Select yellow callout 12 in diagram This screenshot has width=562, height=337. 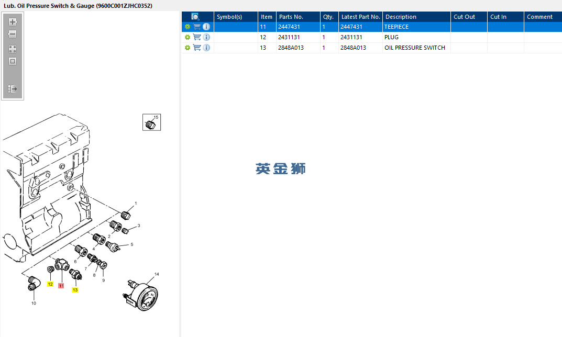click(x=50, y=284)
